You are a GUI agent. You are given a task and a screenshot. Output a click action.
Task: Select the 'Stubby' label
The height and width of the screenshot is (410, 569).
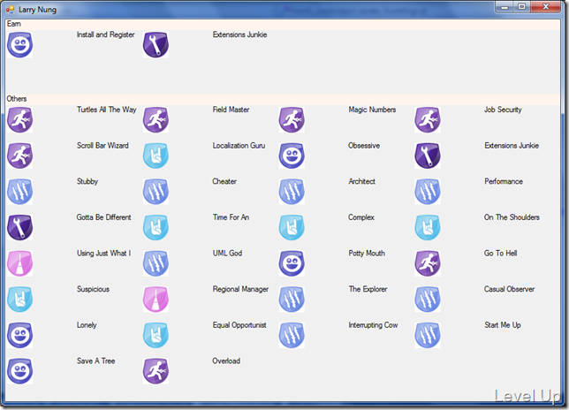pos(87,181)
